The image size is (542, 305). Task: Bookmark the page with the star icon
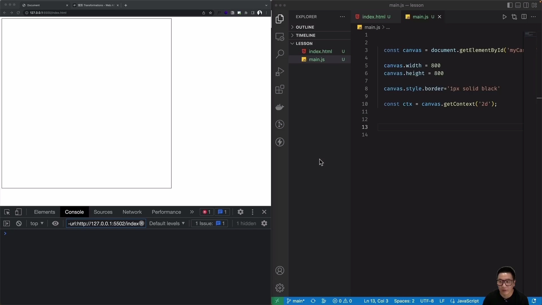tap(210, 13)
